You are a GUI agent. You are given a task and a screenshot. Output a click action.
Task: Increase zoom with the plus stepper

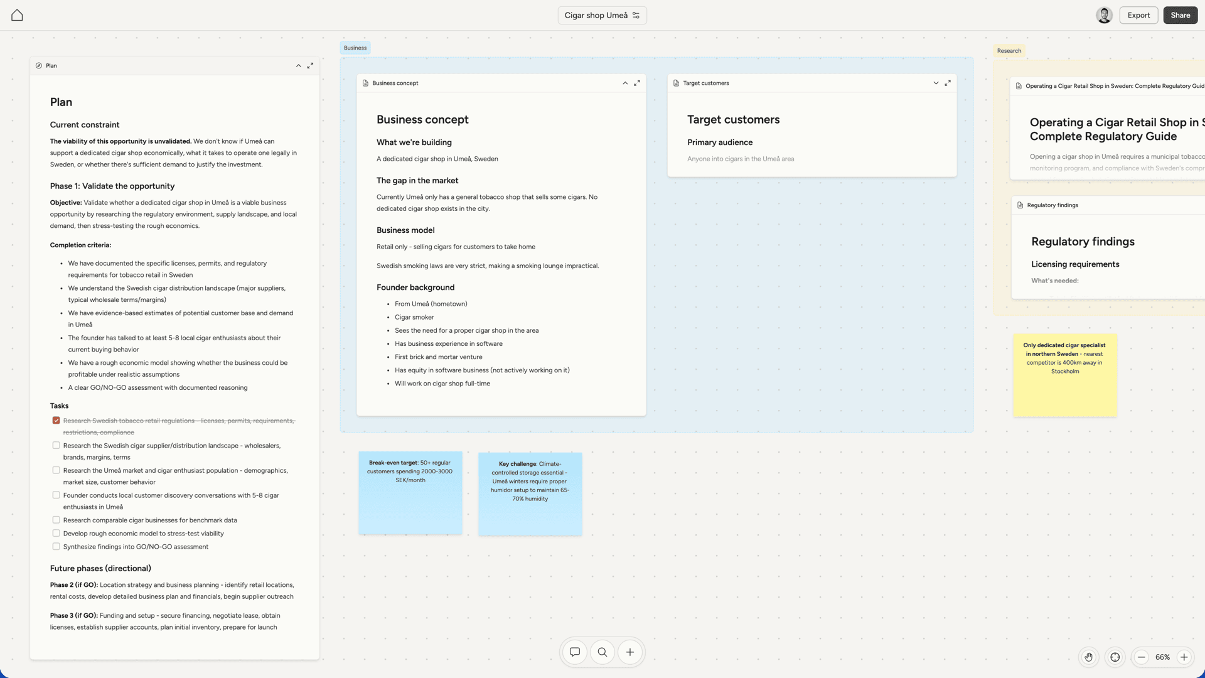point(1184,657)
